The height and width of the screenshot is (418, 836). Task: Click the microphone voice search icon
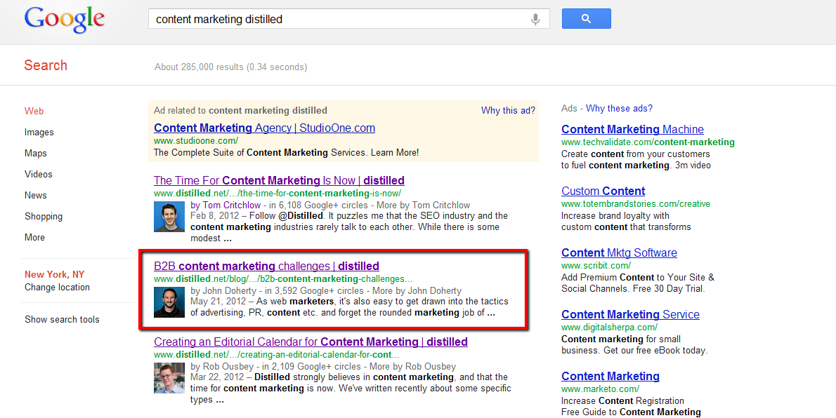click(535, 20)
